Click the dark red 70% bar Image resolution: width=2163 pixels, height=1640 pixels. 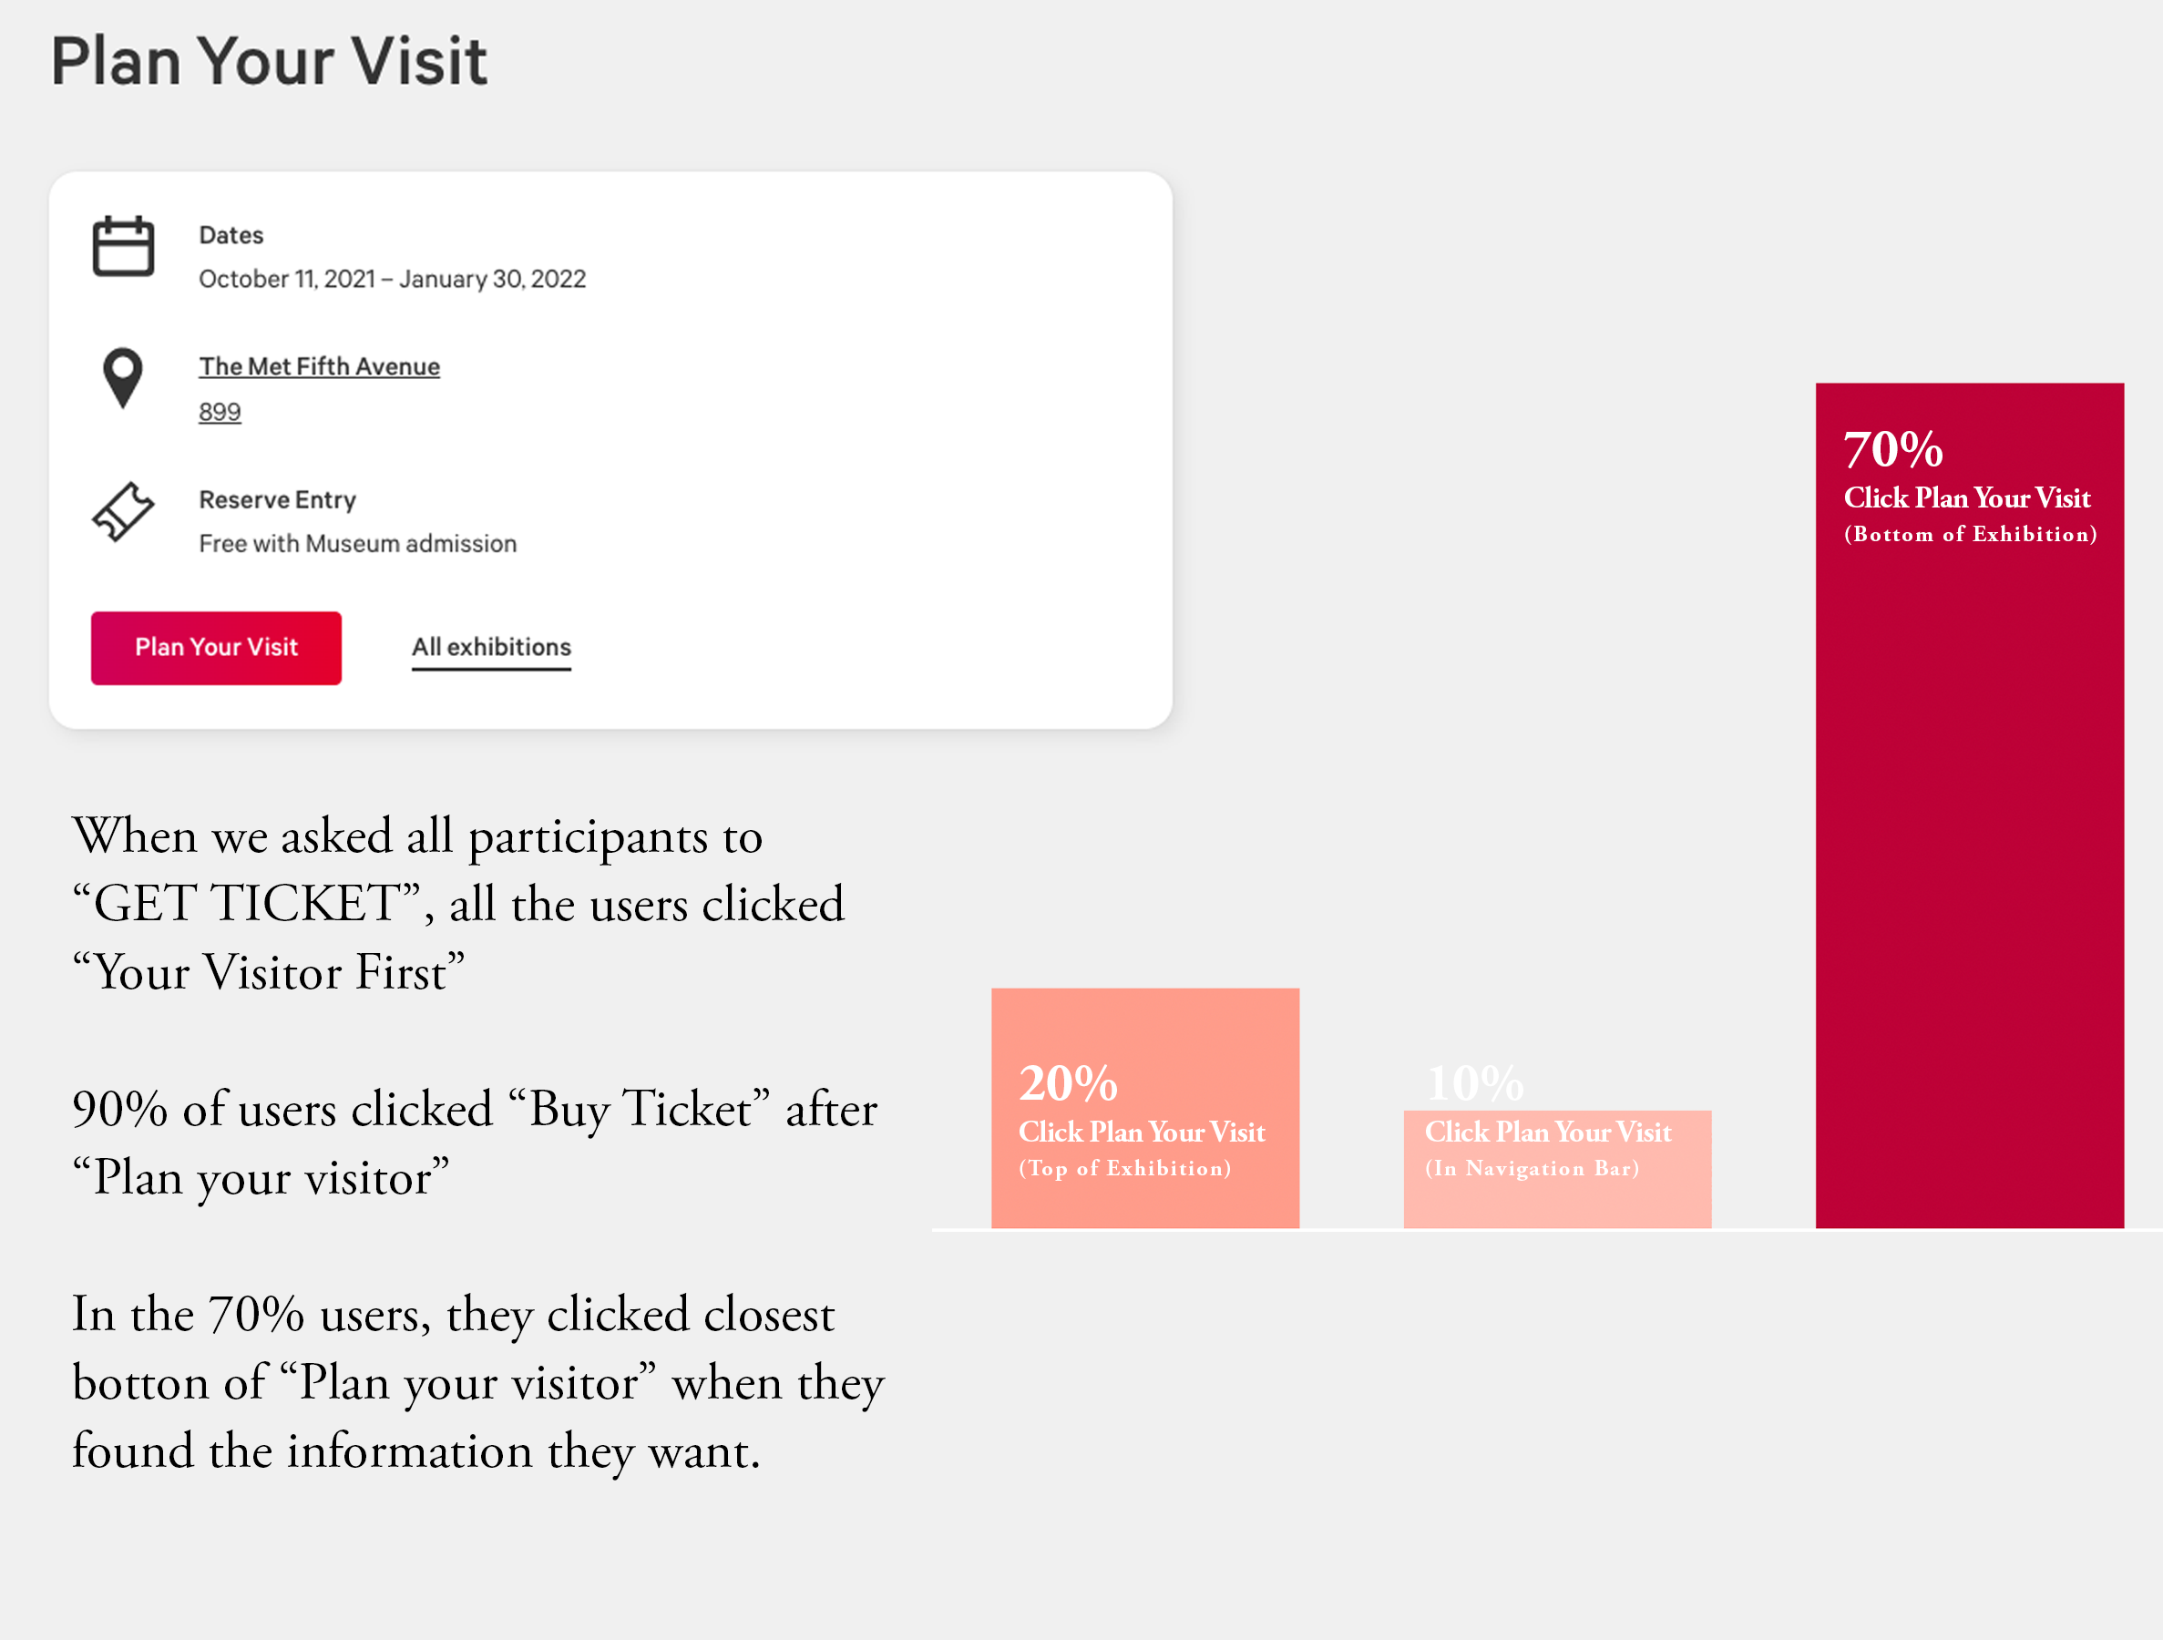pos(1969,880)
